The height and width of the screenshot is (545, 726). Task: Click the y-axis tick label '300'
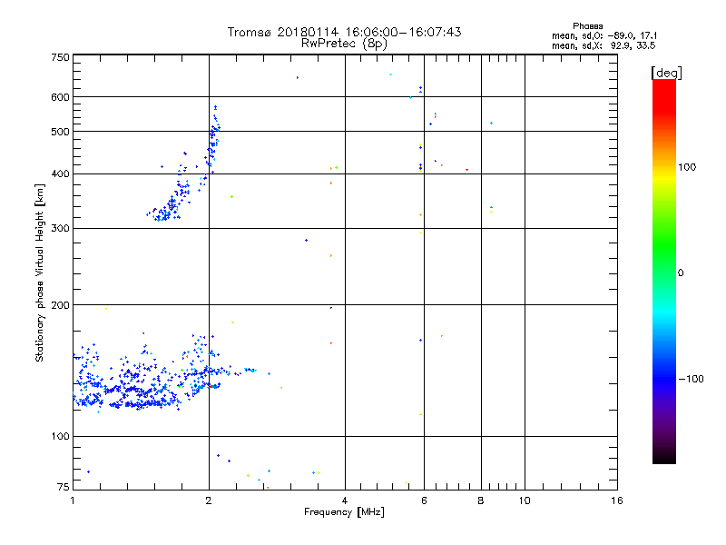[60, 229]
